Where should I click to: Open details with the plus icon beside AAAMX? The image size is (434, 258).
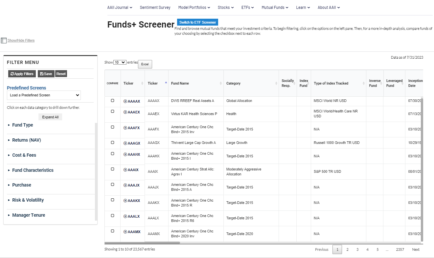pyautogui.click(x=125, y=231)
